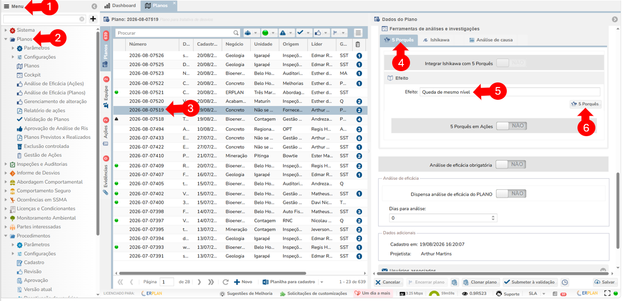Click the Efeito input field
The height and width of the screenshot is (301, 622).
coord(510,92)
